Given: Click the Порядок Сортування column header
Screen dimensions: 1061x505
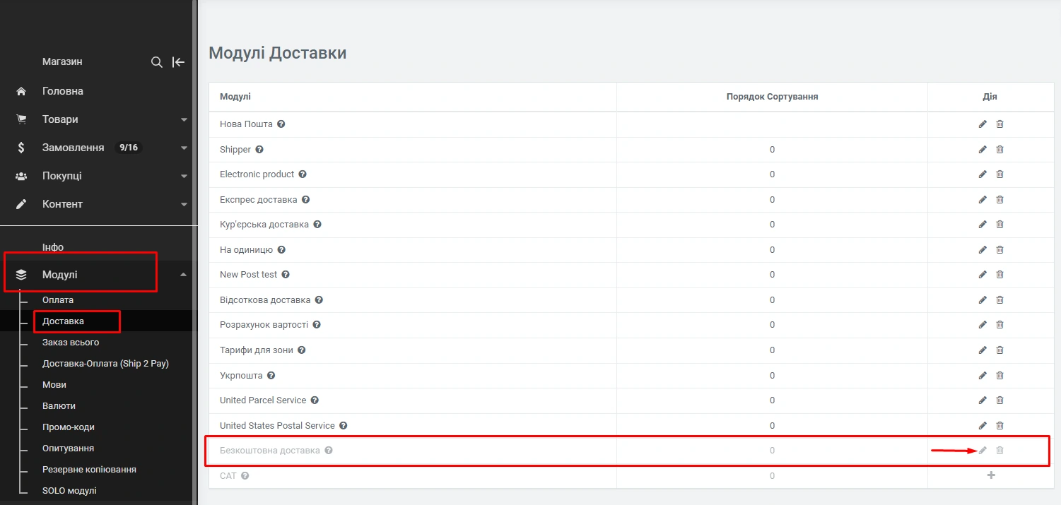Looking at the screenshot, I should (x=772, y=97).
